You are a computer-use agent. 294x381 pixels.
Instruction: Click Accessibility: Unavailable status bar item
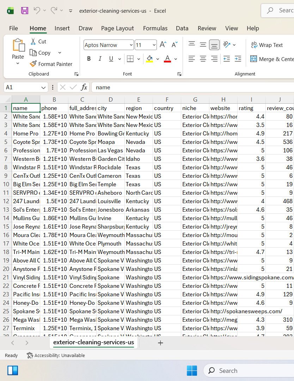56,356
